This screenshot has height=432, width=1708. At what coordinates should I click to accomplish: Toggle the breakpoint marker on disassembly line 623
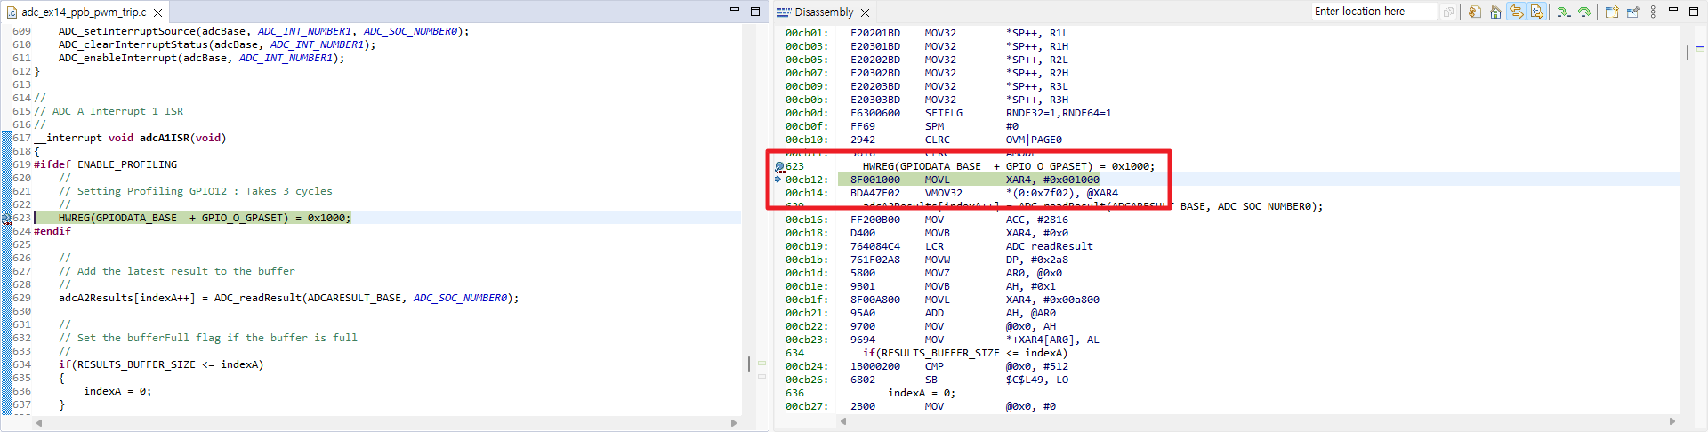779,167
